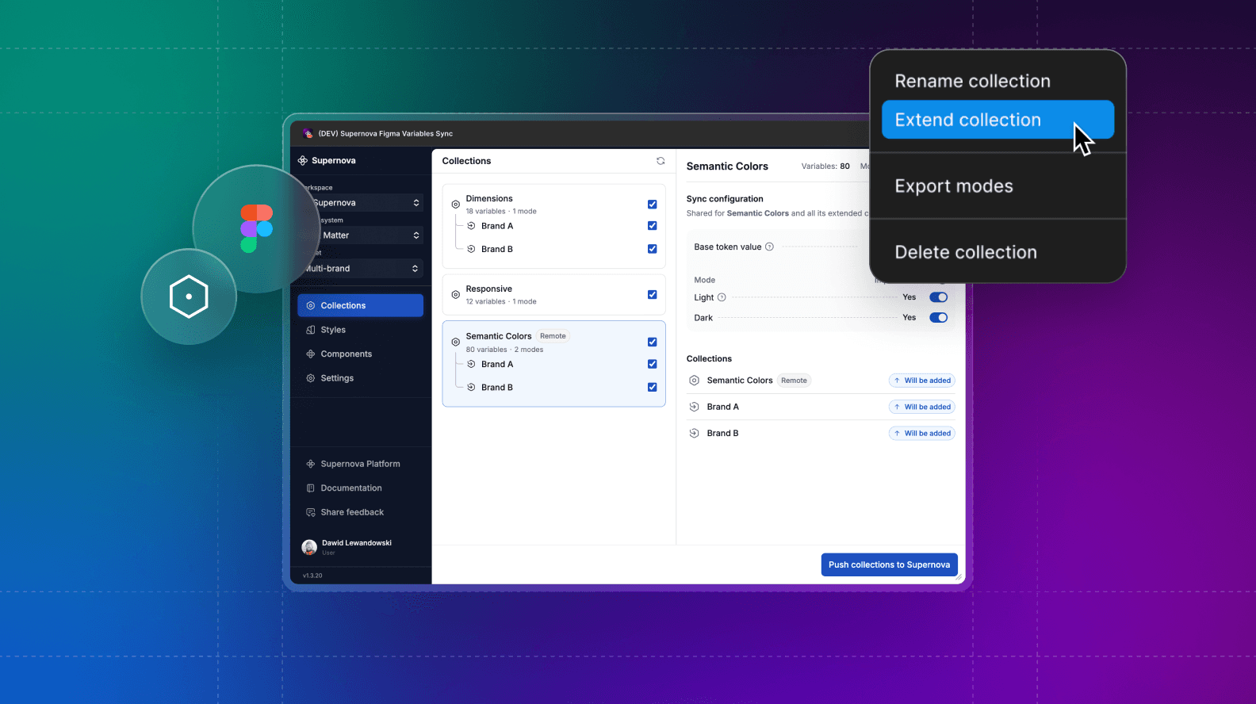Viewport: 1256px width, 704px height.
Task: Click the refresh icon in Collections header
Action: coord(661,161)
